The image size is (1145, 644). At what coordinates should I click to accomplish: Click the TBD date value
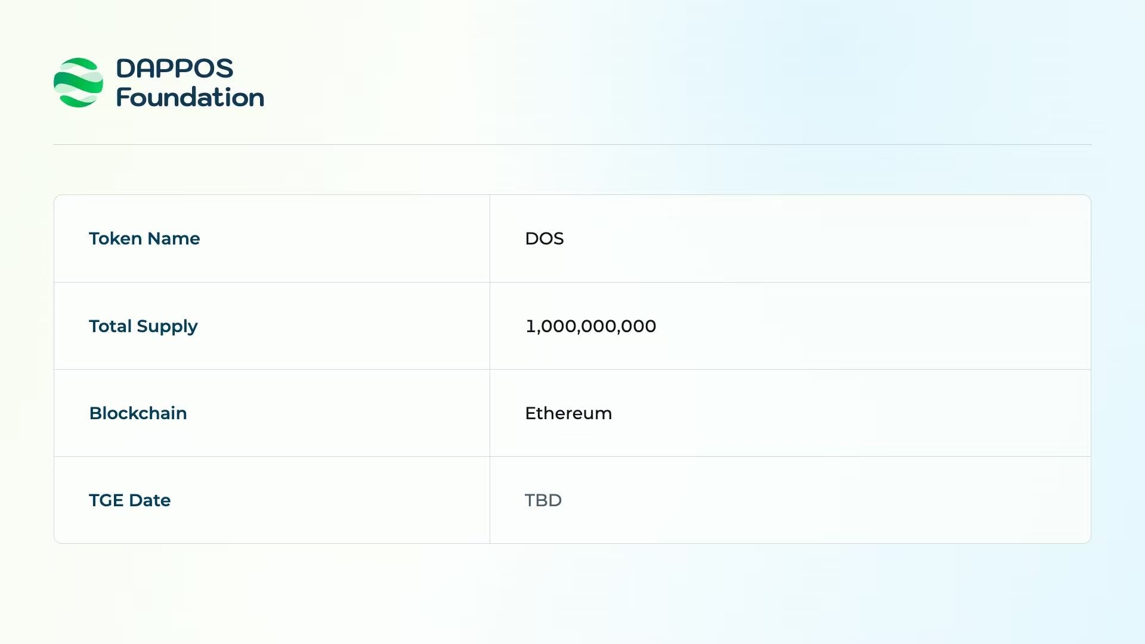[x=543, y=500]
